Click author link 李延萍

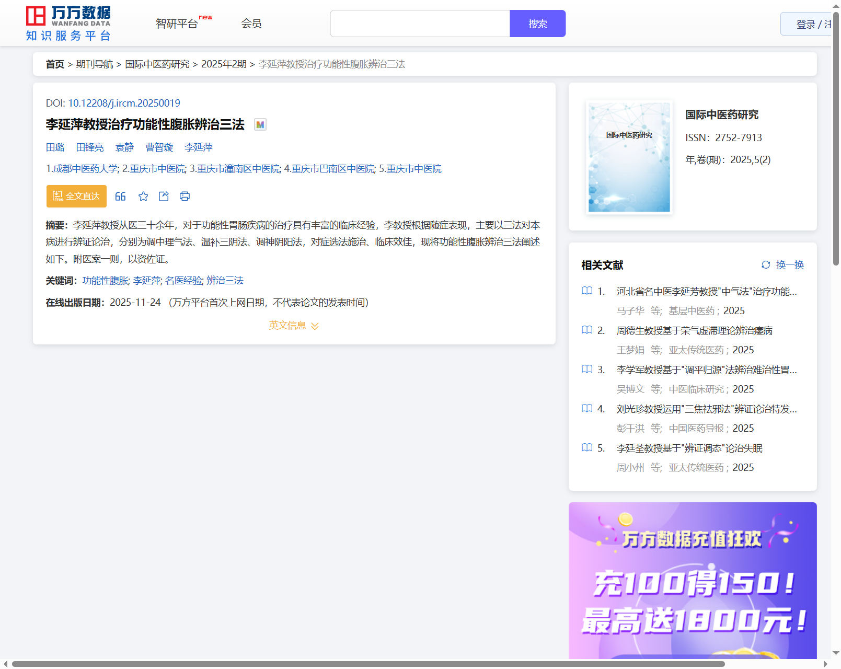[199, 147]
